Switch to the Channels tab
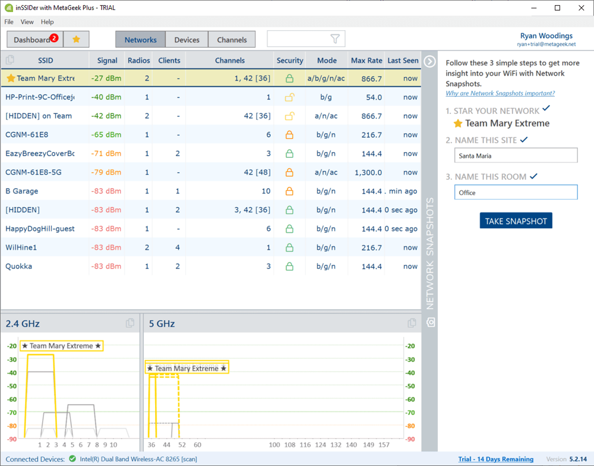 point(232,40)
